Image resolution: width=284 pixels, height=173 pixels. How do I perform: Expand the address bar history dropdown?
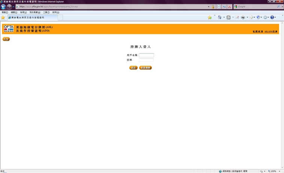click(209, 7)
